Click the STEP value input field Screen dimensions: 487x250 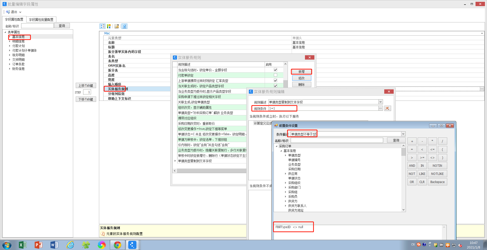87,92
